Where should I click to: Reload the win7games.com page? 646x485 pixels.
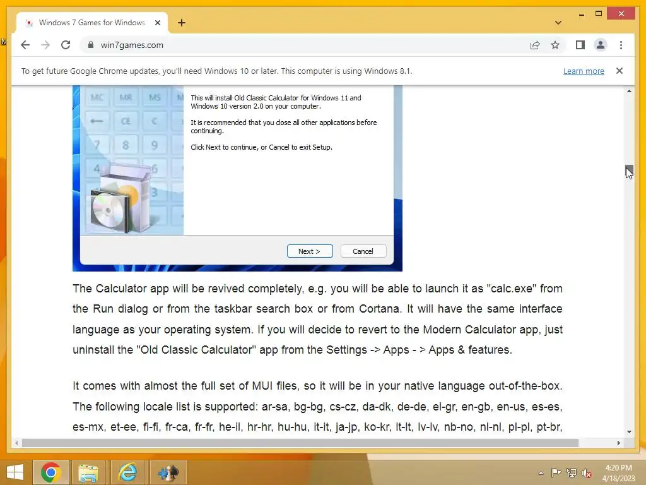(66, 45)
